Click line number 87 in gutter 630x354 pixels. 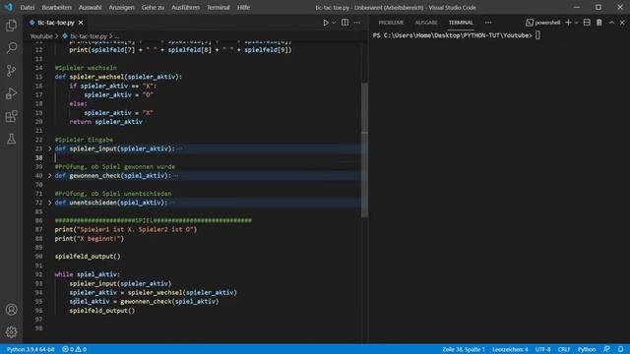[38, 229]
